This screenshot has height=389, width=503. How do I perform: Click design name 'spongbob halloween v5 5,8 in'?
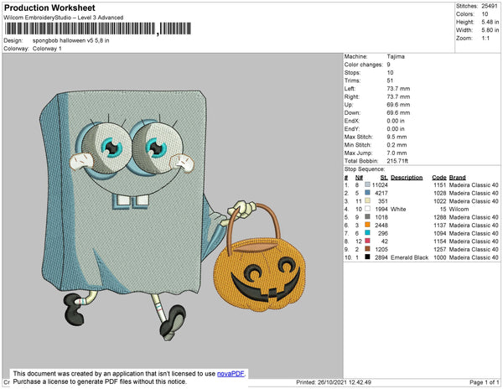click(71, 41)
